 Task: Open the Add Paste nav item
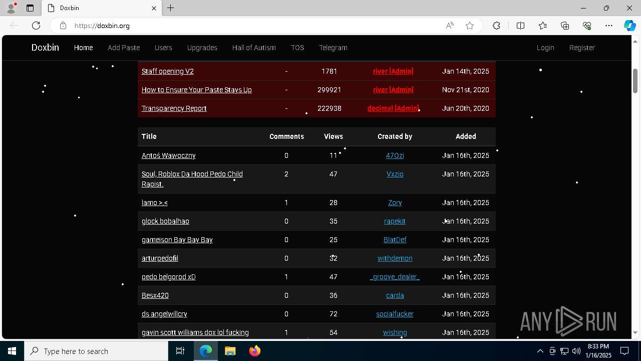pos(124,48)
